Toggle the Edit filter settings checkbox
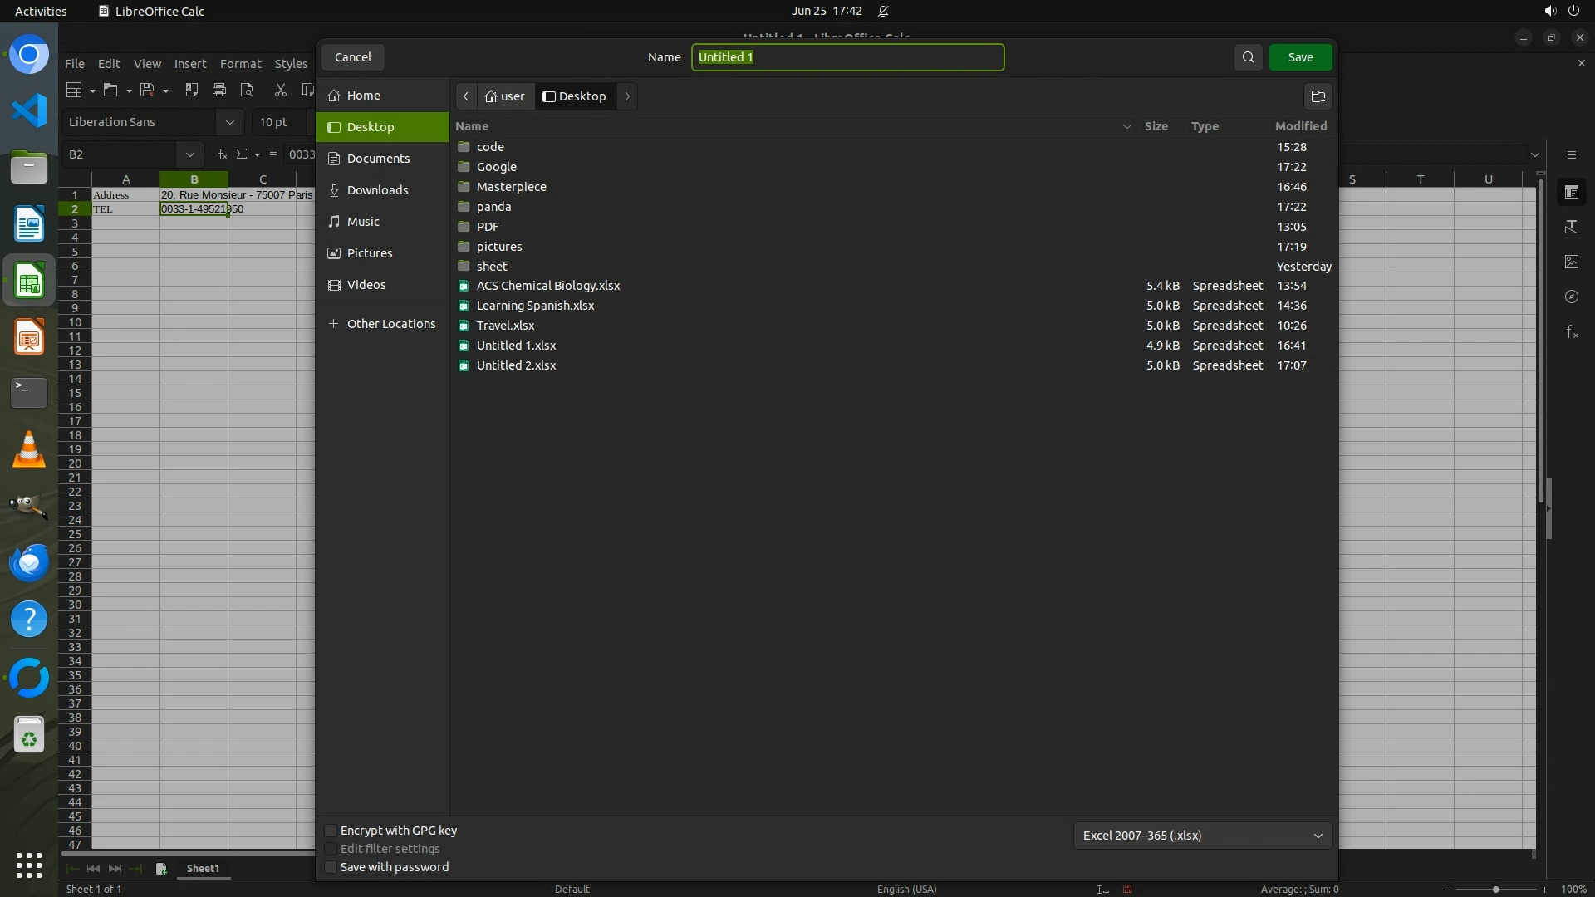 [331, 849]
